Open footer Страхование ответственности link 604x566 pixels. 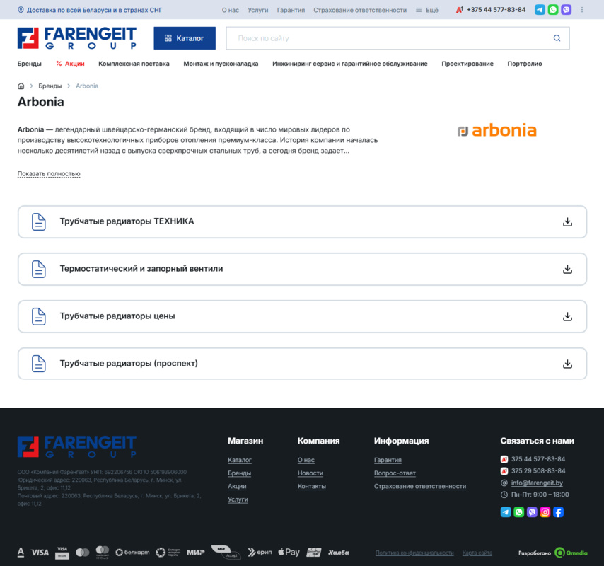[420, 486]
